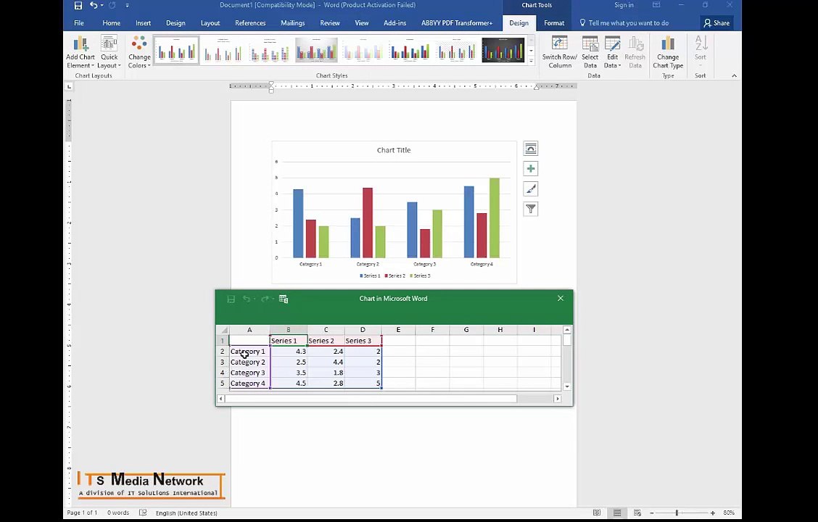Select the Chart Title text

[394, 150]
